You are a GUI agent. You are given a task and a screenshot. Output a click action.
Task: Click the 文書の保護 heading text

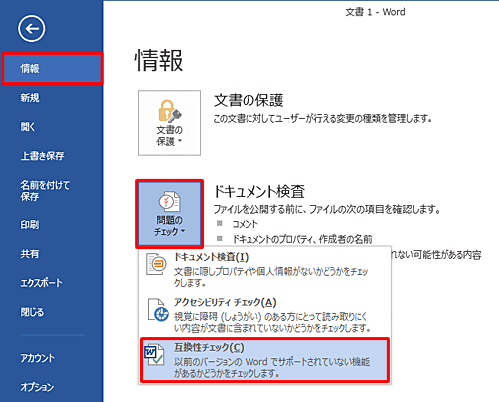pos(249,100)
